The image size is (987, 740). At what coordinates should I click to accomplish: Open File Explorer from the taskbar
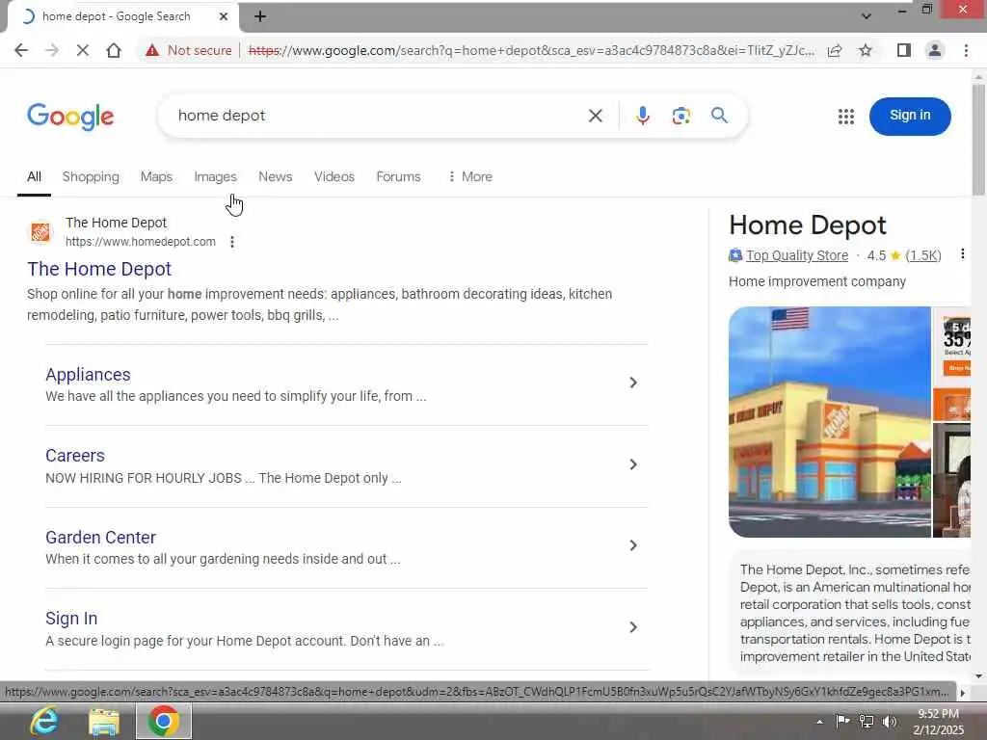(104, 721)
